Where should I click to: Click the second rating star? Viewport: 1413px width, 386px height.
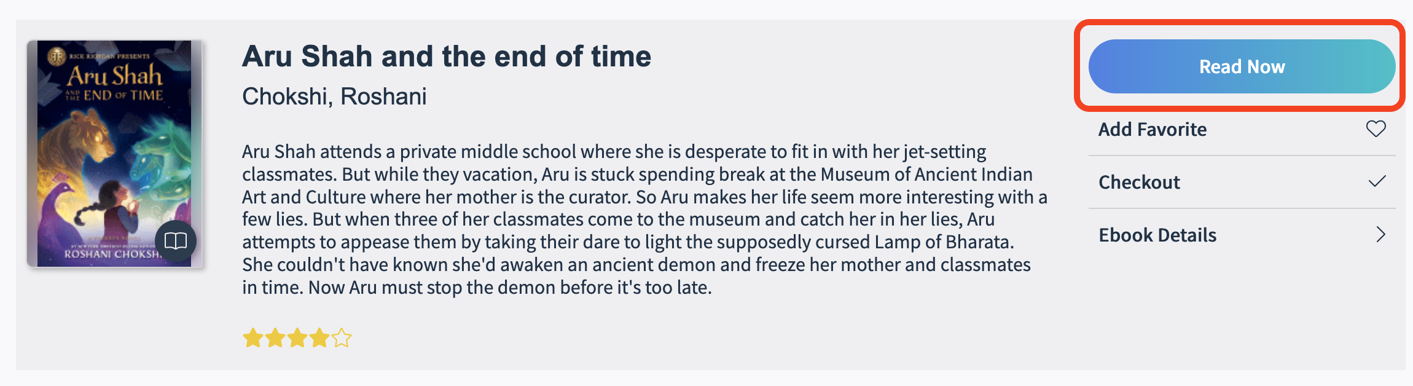(x=275, y=338)
